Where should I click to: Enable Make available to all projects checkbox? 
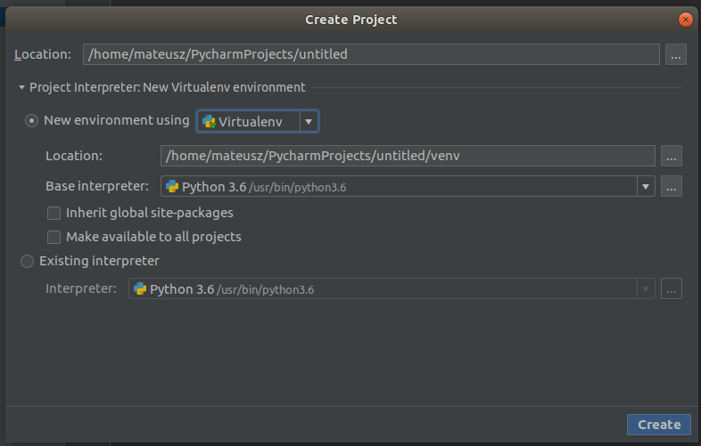pyautogui.click(x=54, y=237)
